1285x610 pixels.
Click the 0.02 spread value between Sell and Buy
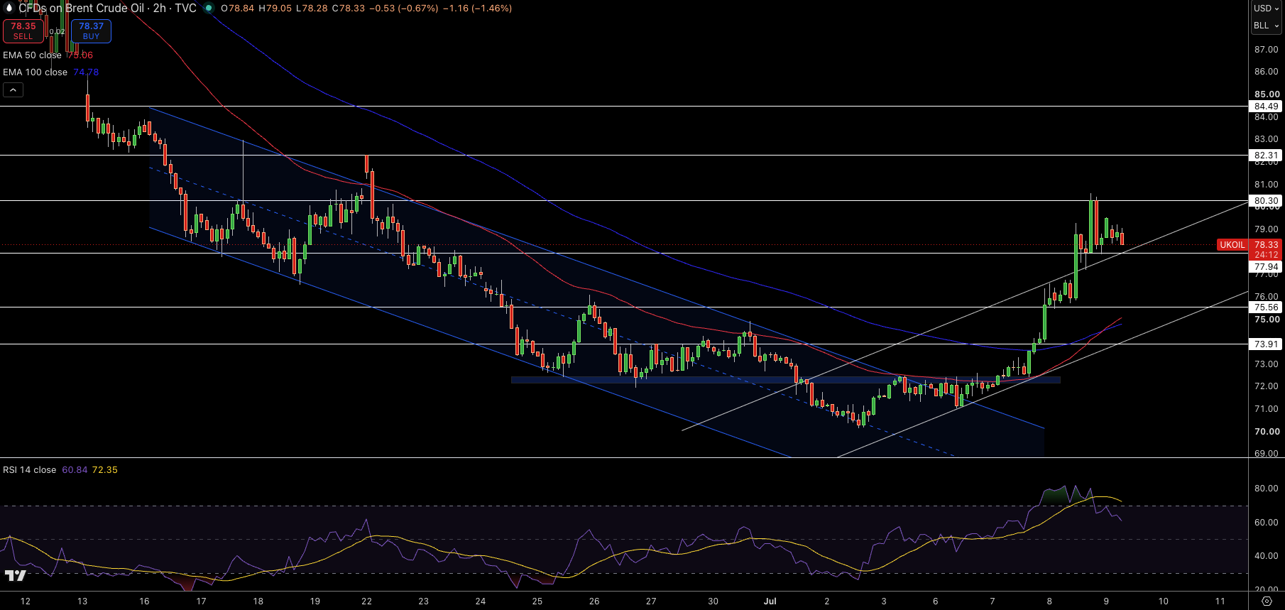[58, 32]
